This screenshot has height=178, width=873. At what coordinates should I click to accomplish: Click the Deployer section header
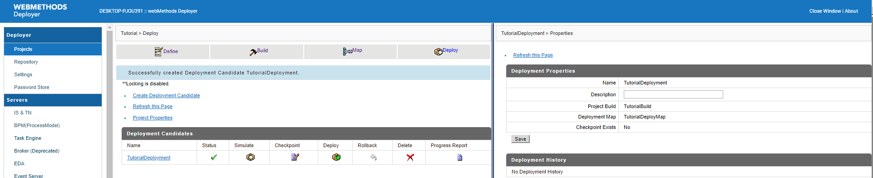click(x=53, y=35)
